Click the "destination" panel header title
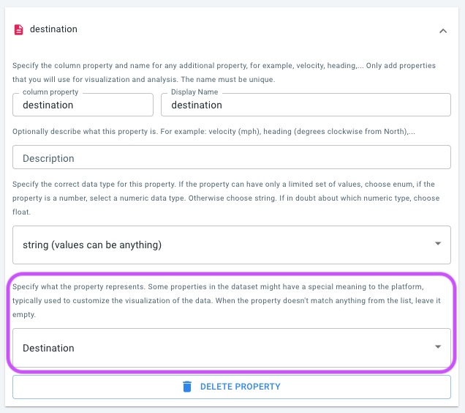Screen dimensions: 465x413 point(53,30)
